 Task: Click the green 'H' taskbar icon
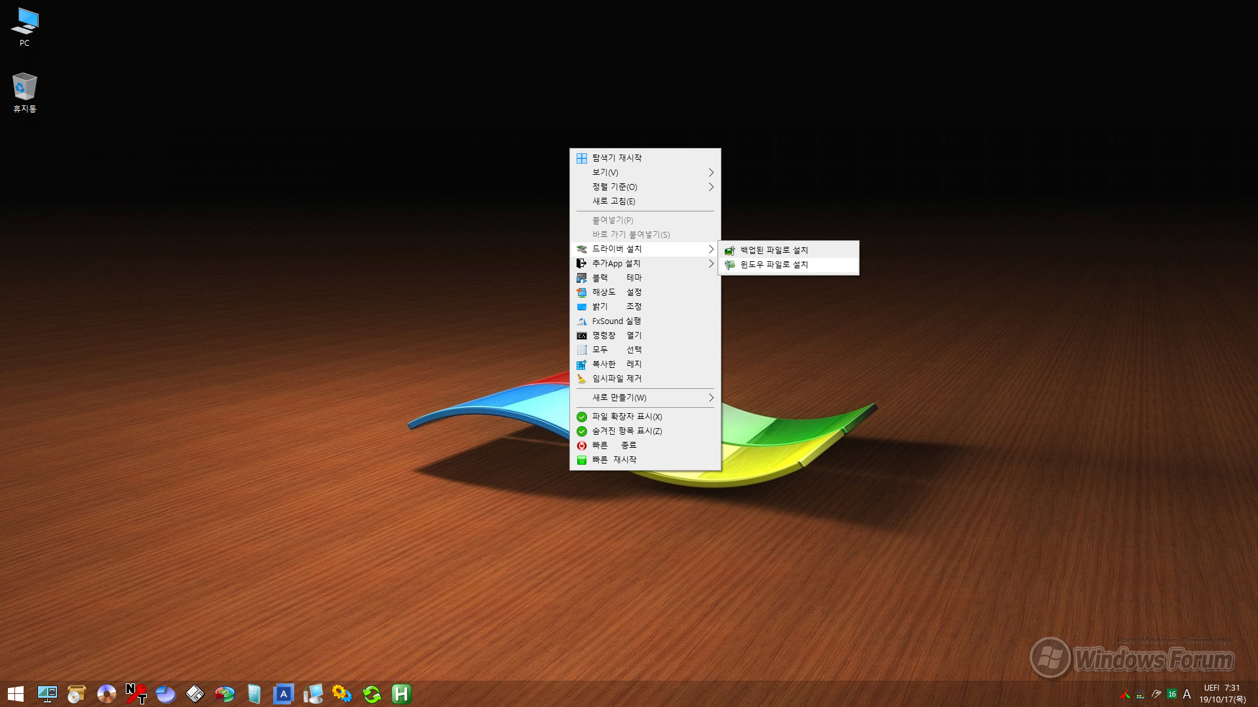click(x=401, y=694)
